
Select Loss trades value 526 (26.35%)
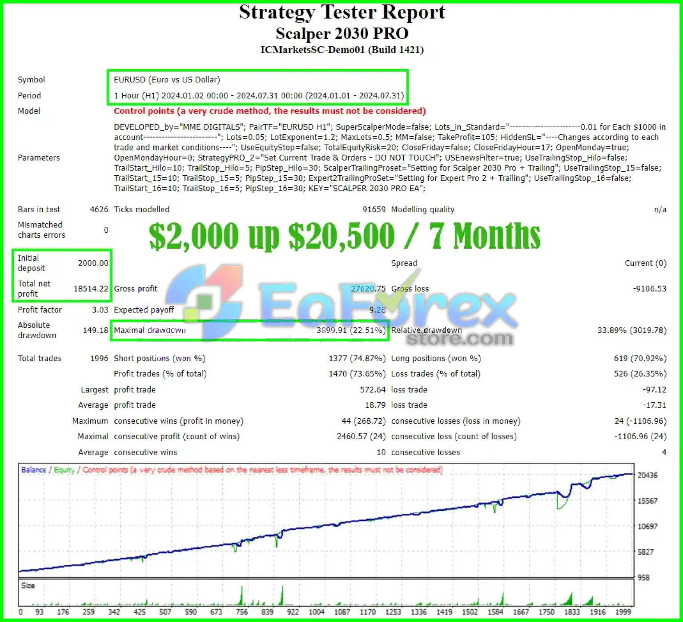(640, 374)
